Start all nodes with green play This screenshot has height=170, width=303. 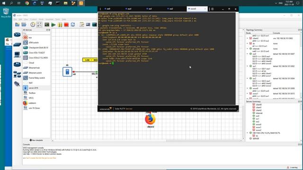pyautogui.click(x=53, y=25)
